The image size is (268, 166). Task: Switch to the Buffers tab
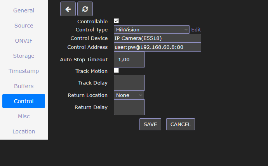[x=24, y=86]
